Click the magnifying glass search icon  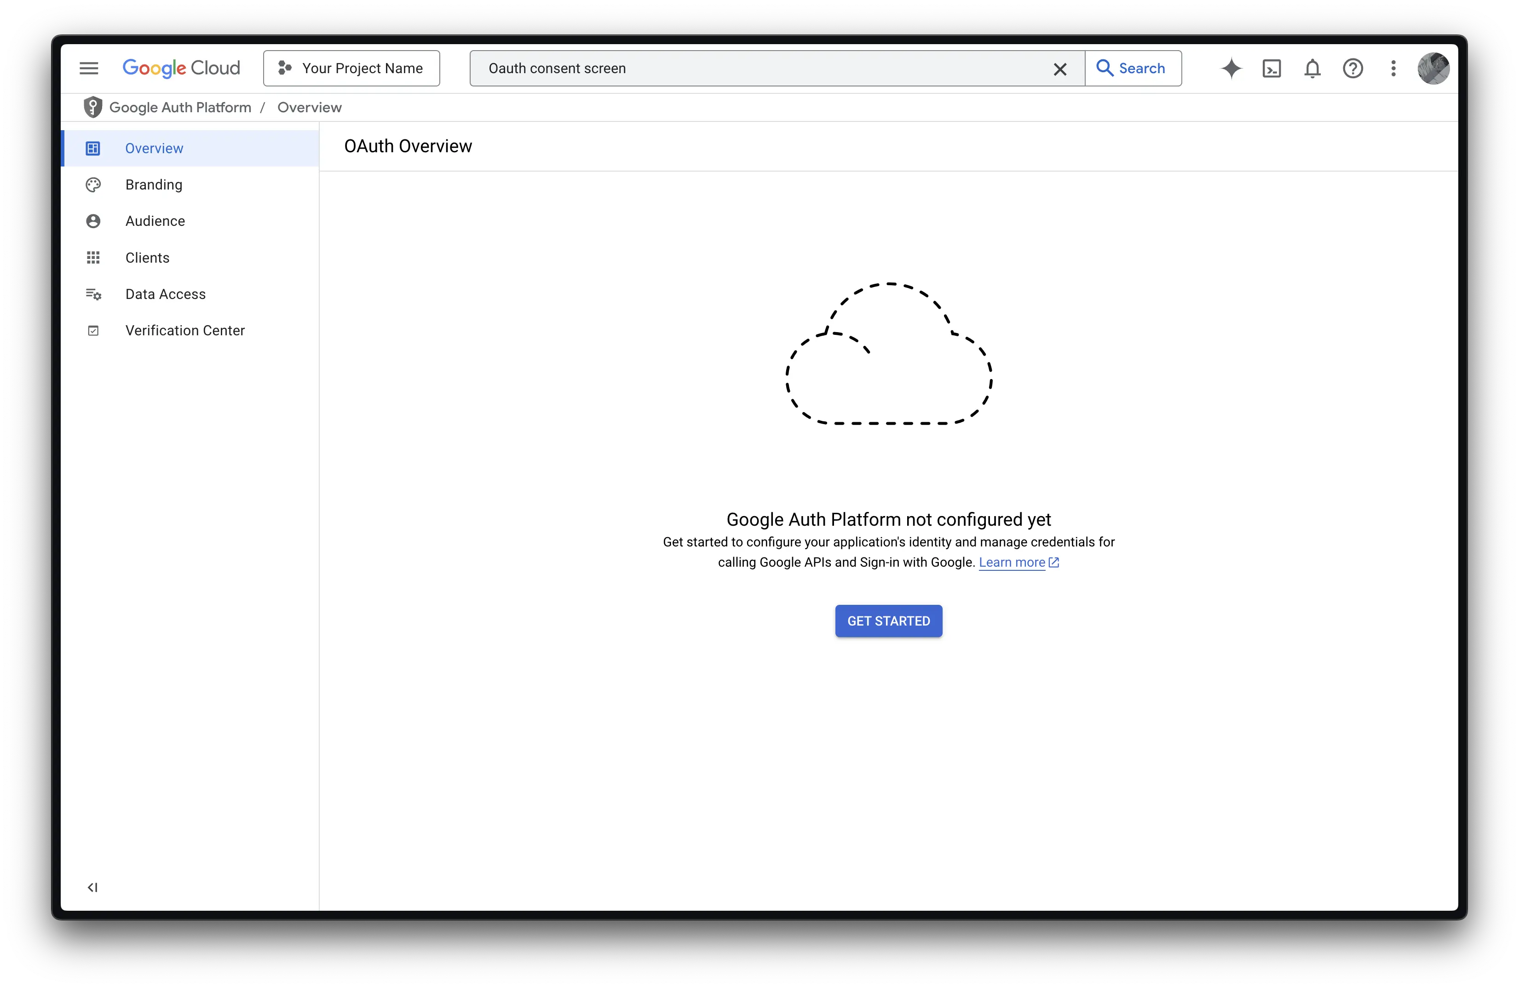[x=1104, y=68]
